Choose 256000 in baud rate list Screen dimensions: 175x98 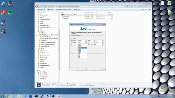[82, 44]
